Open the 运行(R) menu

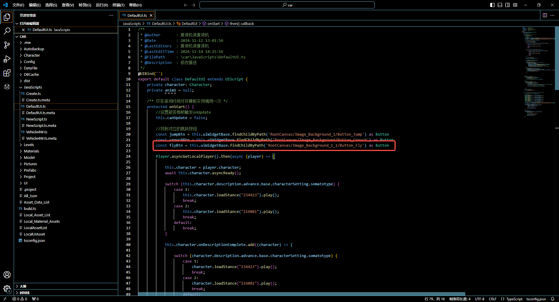coord(102,5)
